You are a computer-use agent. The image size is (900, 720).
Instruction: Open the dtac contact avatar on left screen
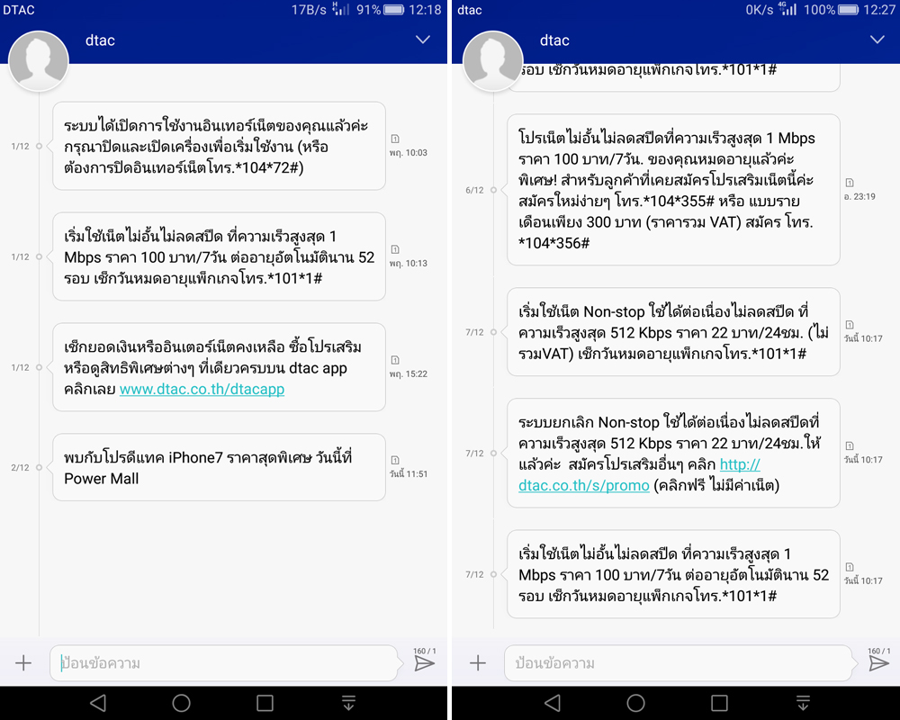coord(39,61)
